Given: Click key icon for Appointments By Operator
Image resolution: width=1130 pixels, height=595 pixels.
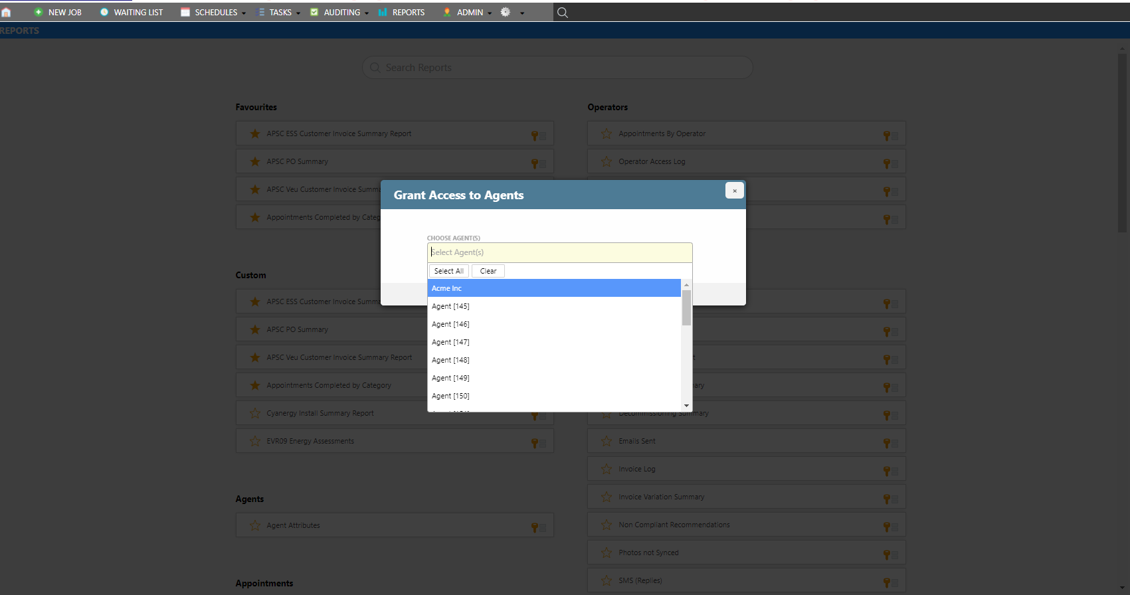Looking at the screenshot, I should coord(886,135).
